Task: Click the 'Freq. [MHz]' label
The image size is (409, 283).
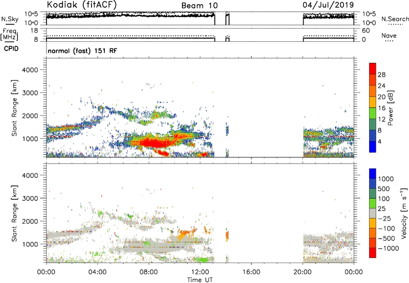Action: 9,35
